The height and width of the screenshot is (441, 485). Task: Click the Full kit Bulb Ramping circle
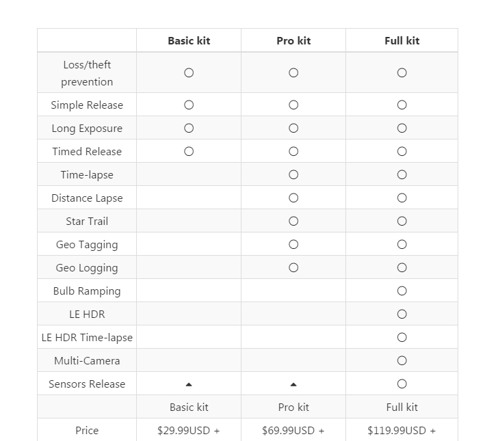coord(402,291)
